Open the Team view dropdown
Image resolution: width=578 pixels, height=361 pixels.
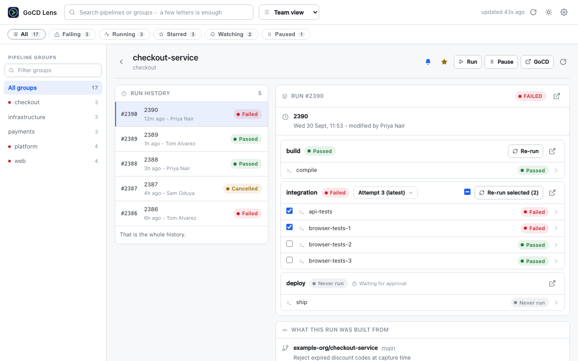click(289, 12)
